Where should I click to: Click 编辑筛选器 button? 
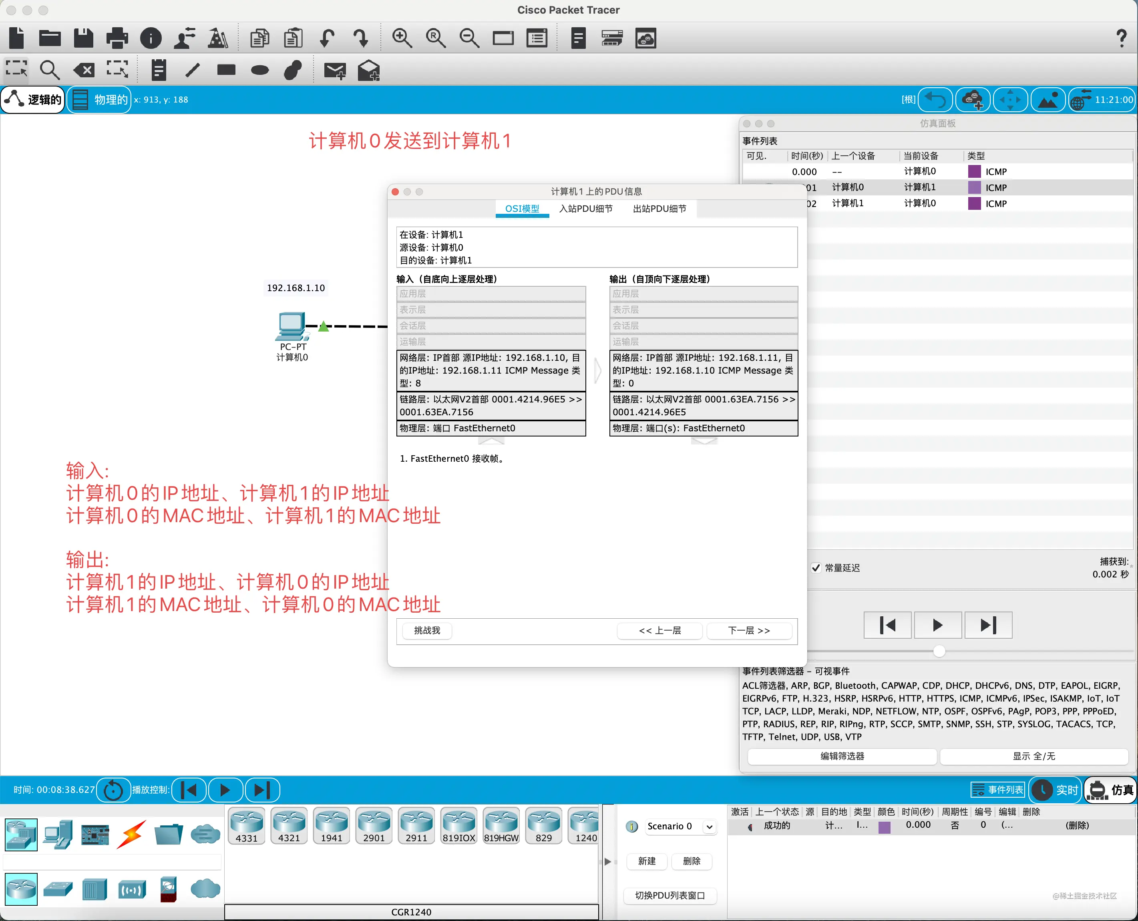click(x=842, y=756)
